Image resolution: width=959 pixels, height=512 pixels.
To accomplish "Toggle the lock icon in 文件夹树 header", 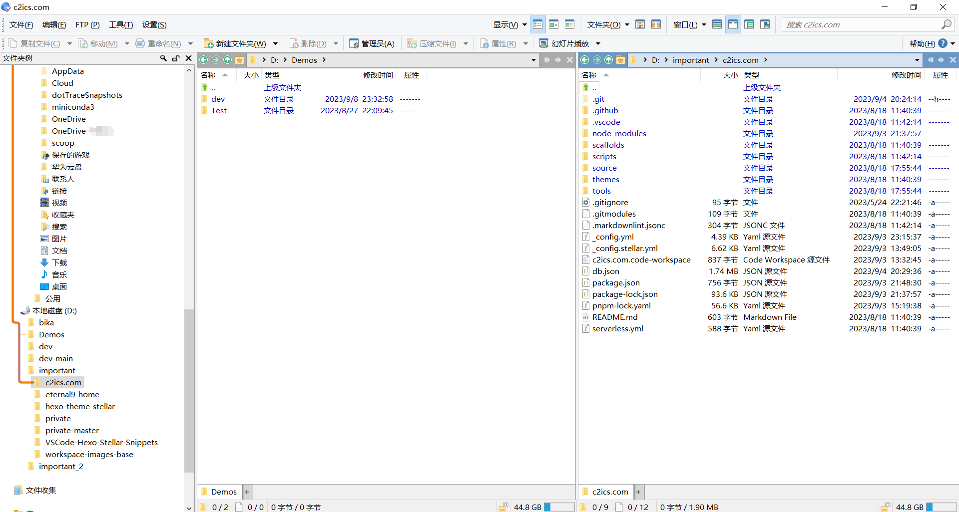I will point(176,58).
